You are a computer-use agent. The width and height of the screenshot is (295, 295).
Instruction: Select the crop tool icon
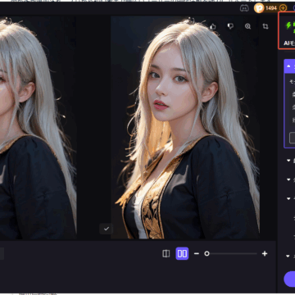(265, 26)
